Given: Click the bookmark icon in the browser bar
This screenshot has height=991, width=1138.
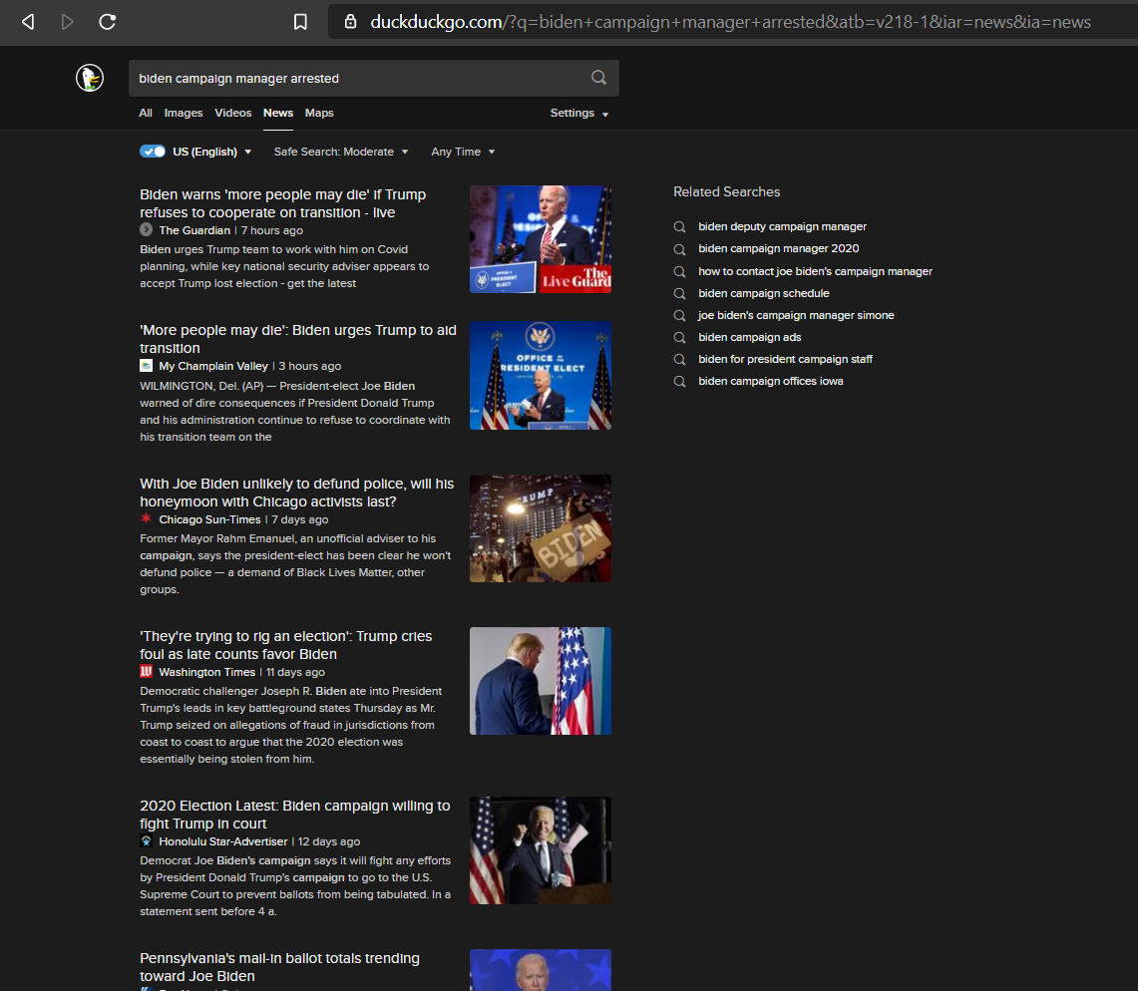Looking at the screenshot, I should click(x=300, y=22).
